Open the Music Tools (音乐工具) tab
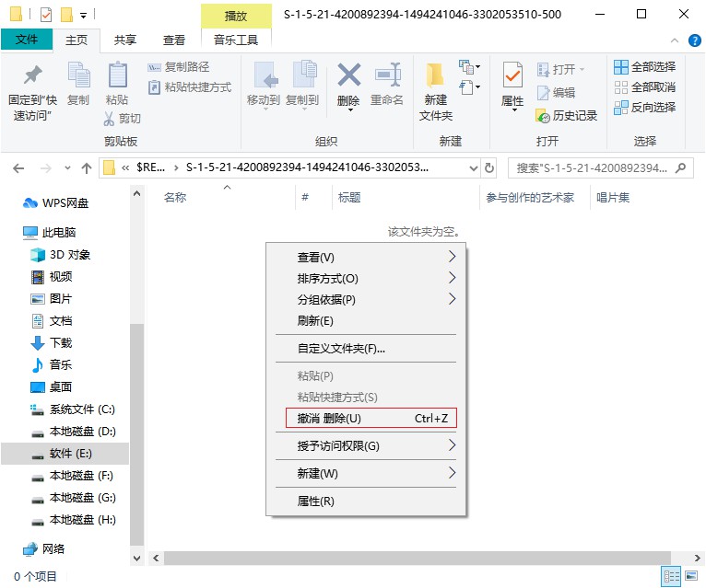 [236, 40]
